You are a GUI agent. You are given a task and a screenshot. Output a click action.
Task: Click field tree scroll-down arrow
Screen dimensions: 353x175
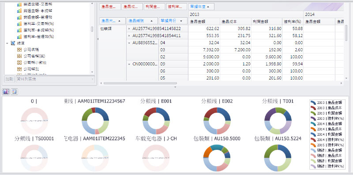click(92, 72)
